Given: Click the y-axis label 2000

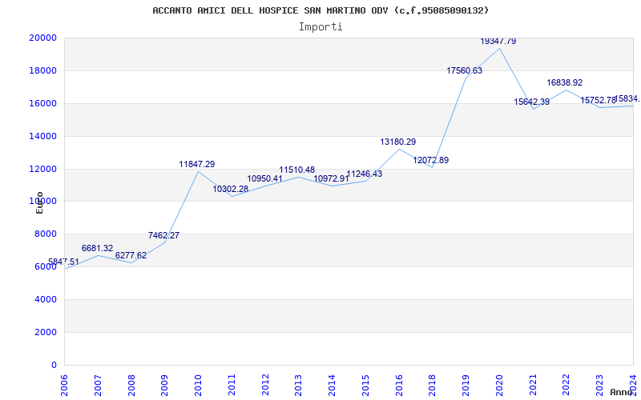Looking at the screenshot, I should click(46, 332).
